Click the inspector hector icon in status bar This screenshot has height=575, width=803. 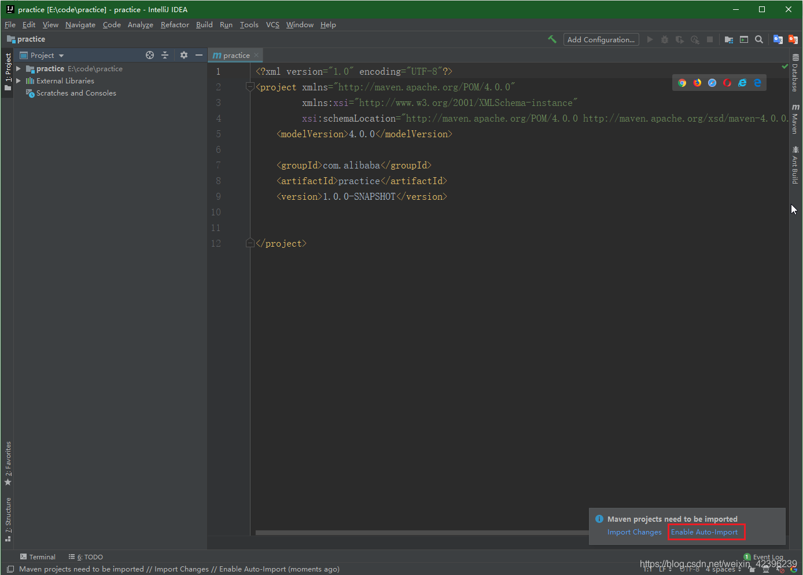pos(766,569)
